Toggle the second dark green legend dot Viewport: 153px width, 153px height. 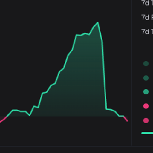[146, 78]
